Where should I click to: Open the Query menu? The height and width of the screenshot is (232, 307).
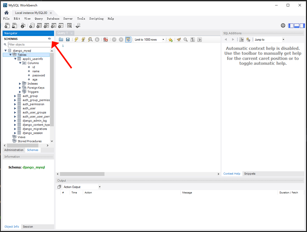pyautogui.click(x=39, y=19)
